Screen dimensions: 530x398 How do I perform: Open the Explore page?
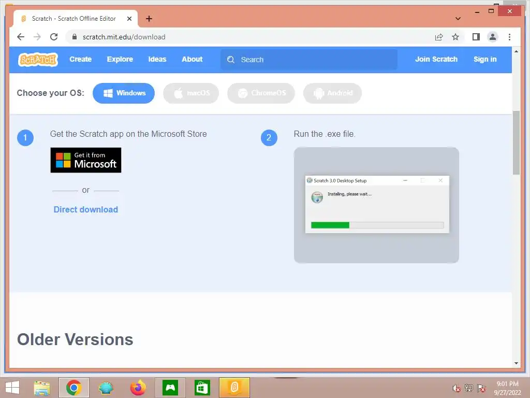tap(120, 59)
